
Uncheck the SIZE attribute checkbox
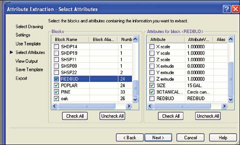(152, 85)
